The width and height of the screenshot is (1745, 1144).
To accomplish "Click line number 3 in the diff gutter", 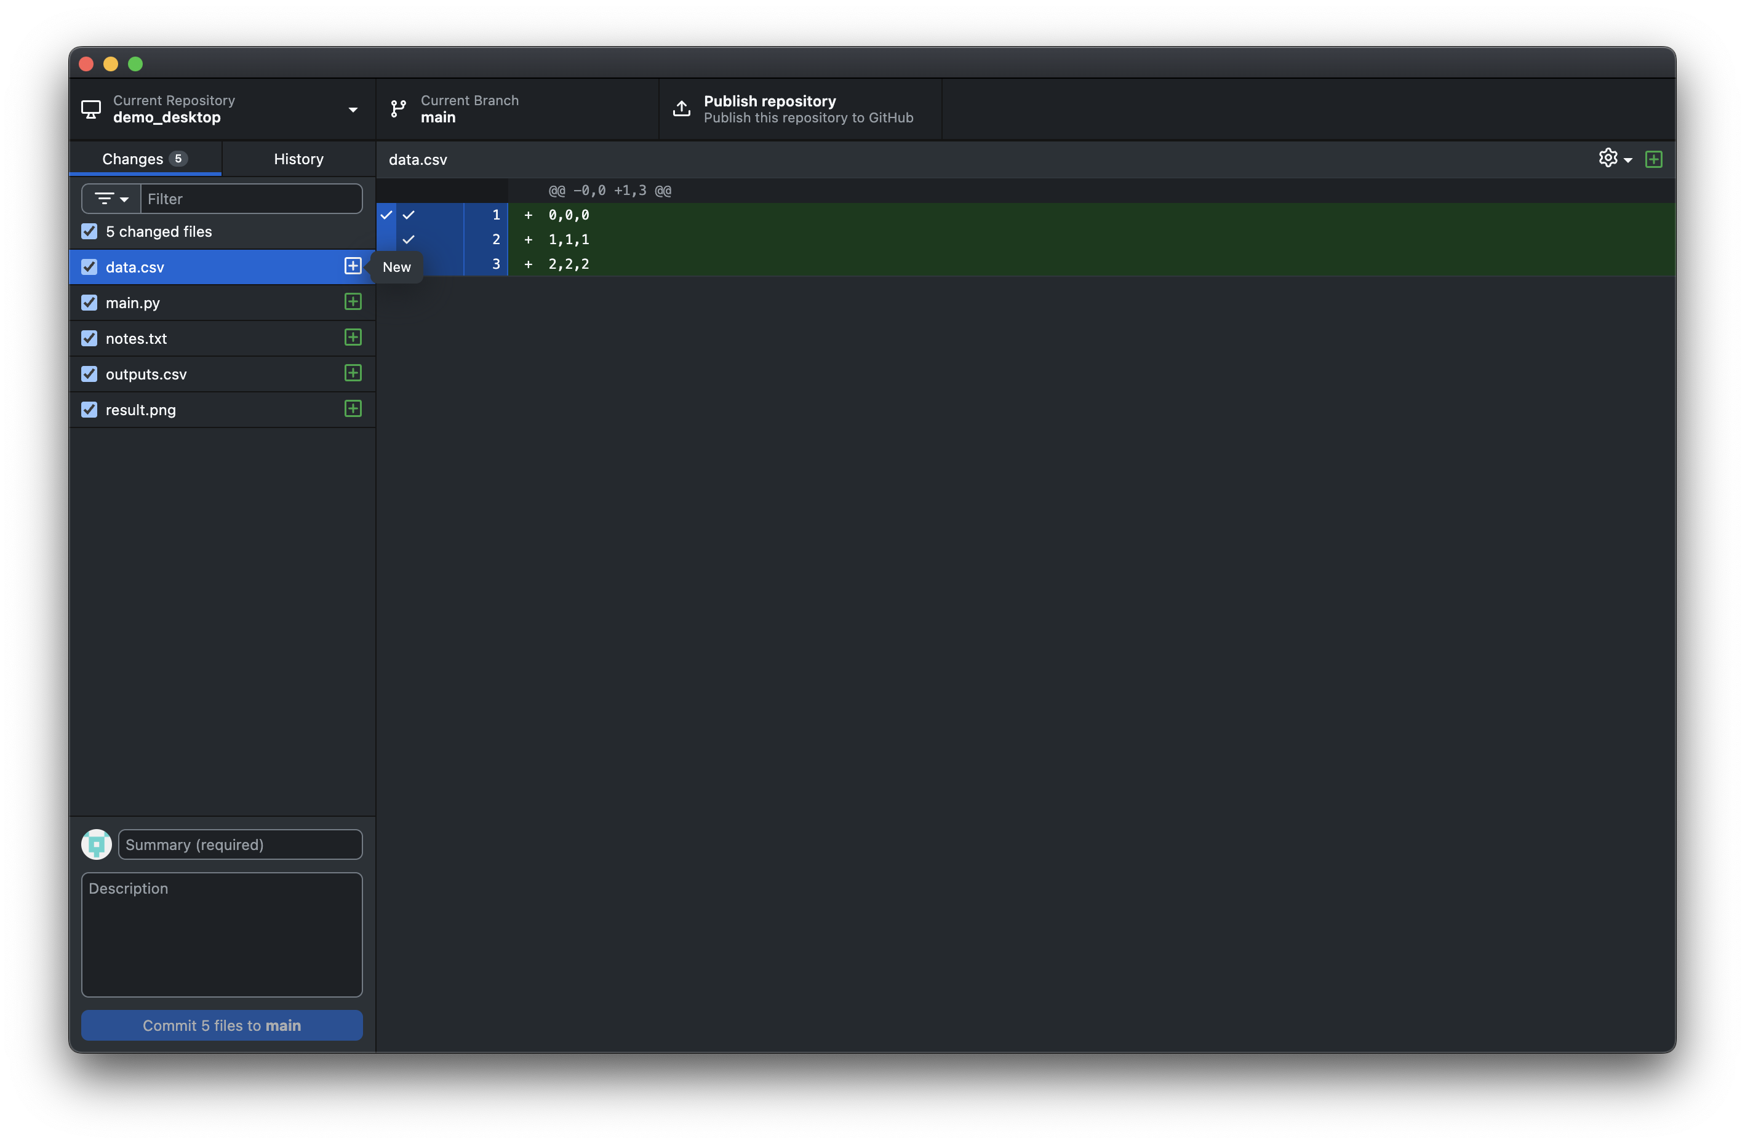I will click(497, 264).
